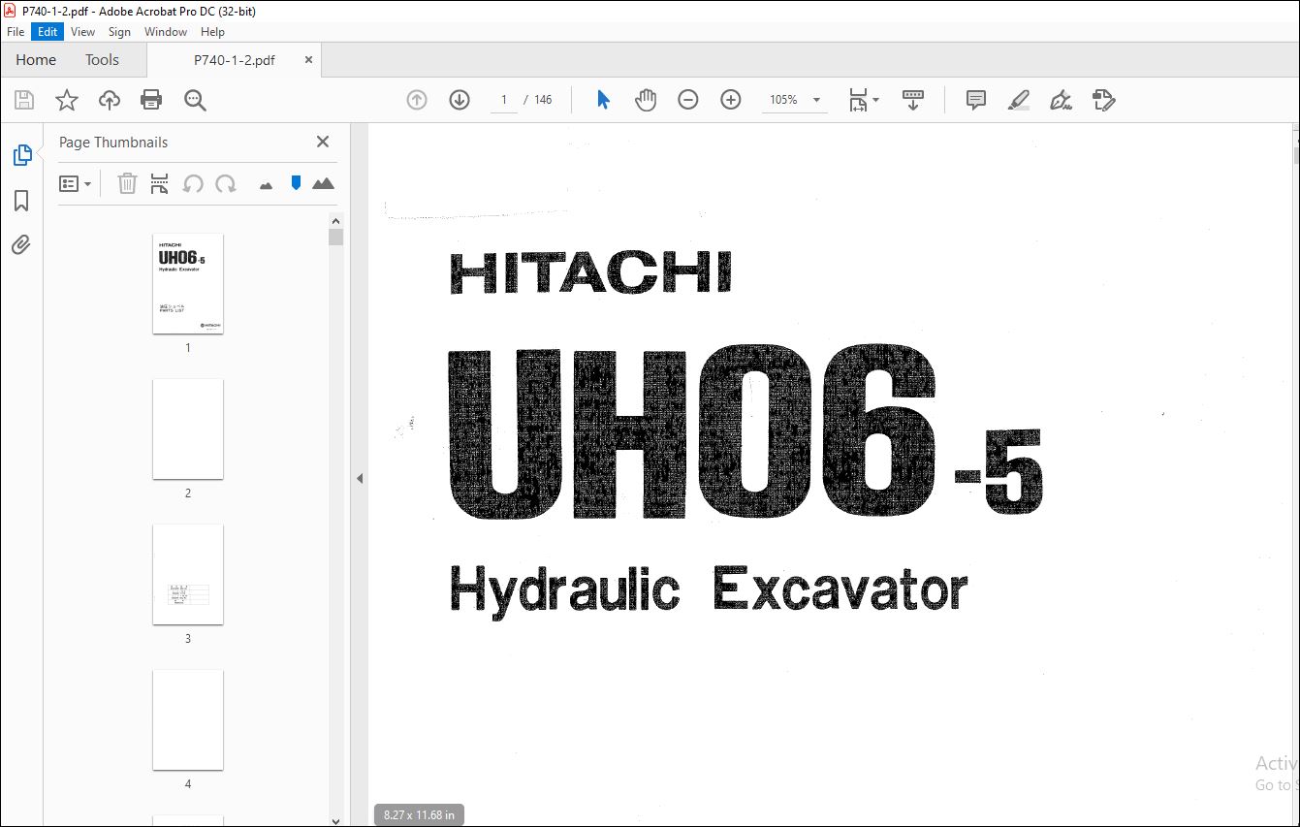Choose the Selection arrow tool
This screenshot has height=827, width=1300.
click(603, 100)
